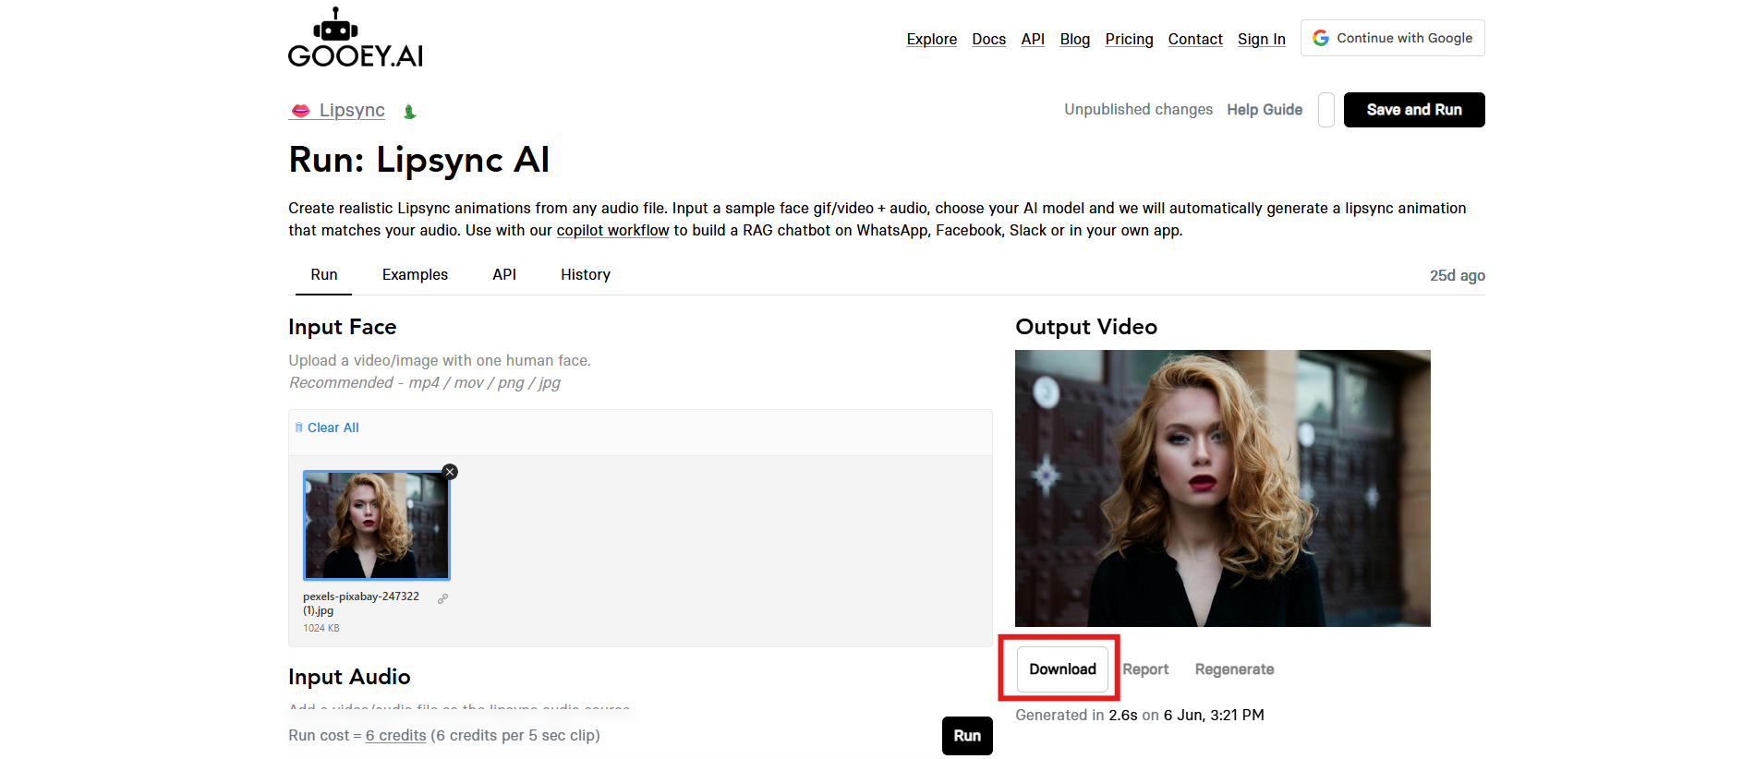The image size is (1743, 759).
Task: Remove the uploaded face image with the X button
Action: [450, 472]
